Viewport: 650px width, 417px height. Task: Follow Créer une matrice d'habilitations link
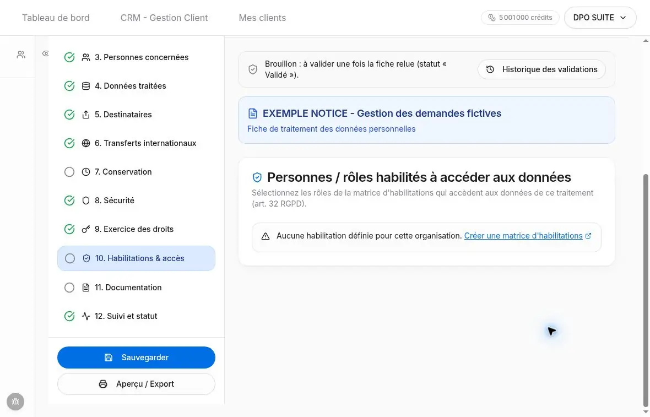(x=523, y=235)
